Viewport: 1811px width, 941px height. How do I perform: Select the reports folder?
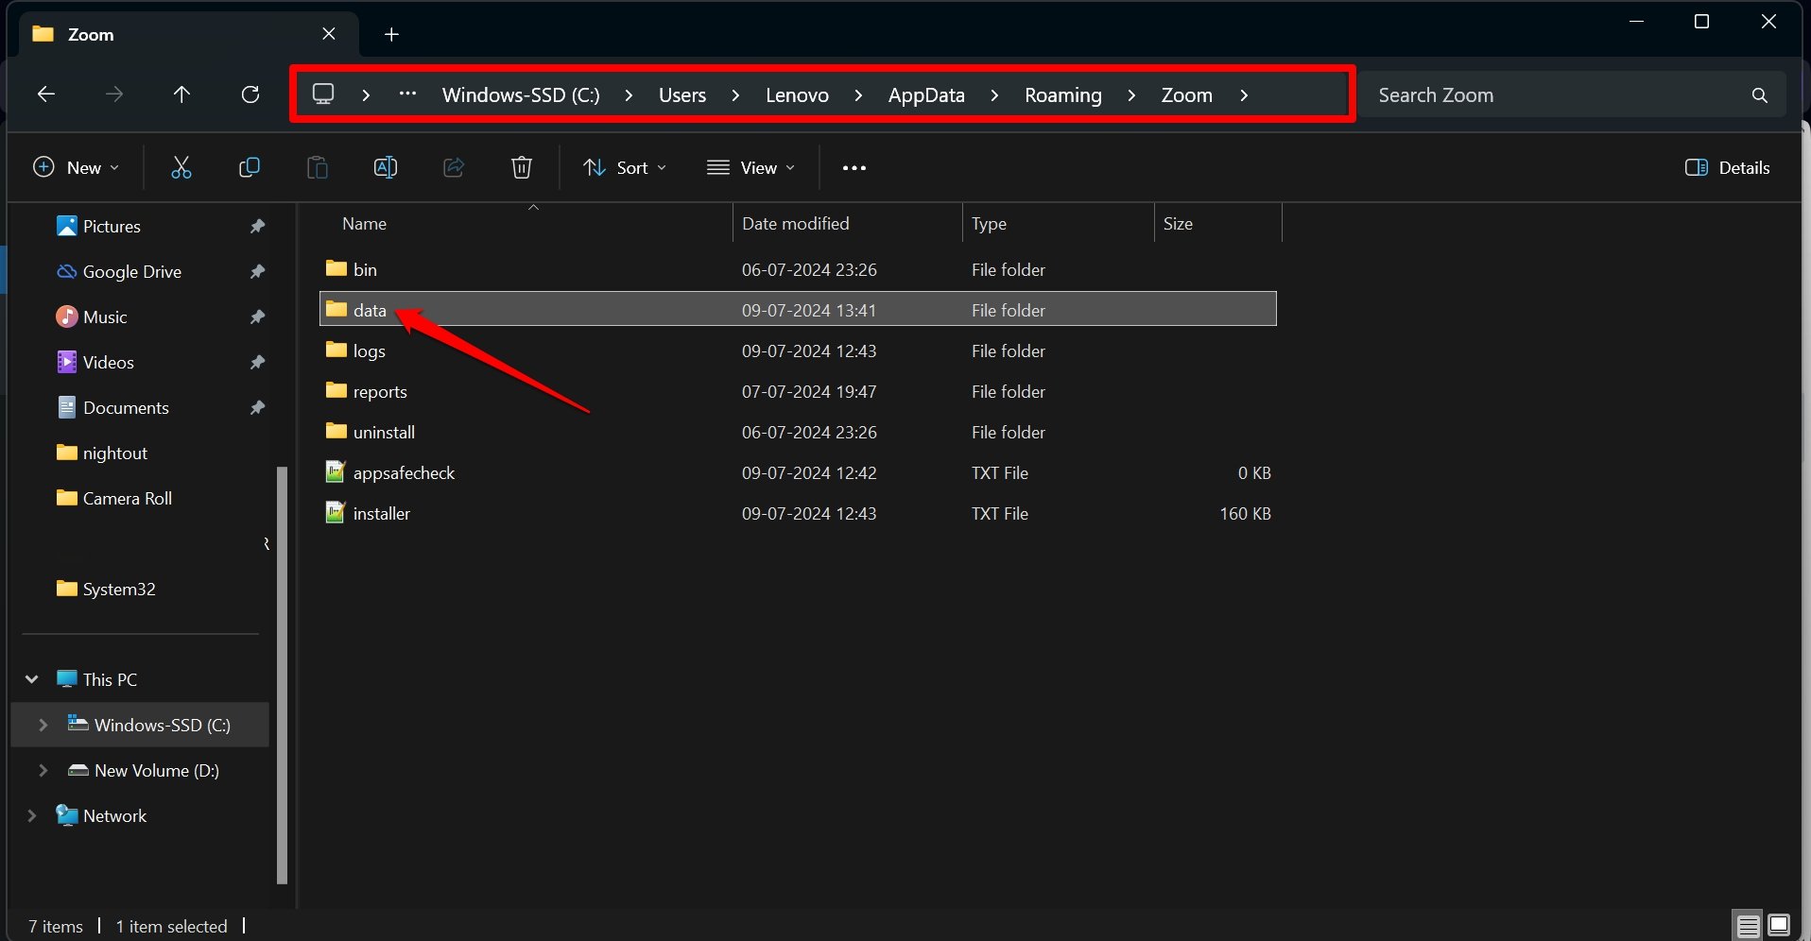[x=798, y=391]
